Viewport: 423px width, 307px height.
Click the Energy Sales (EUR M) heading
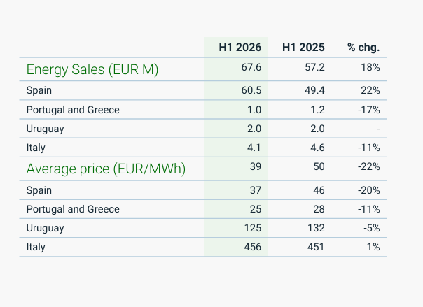pos(92,69)
